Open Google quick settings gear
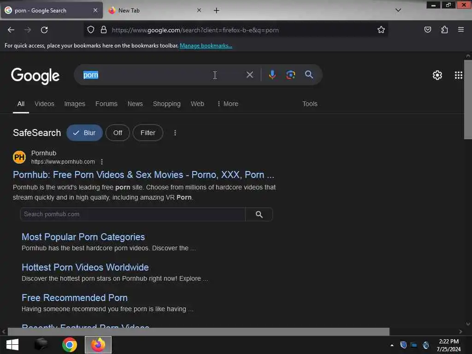 pos(437,75)
